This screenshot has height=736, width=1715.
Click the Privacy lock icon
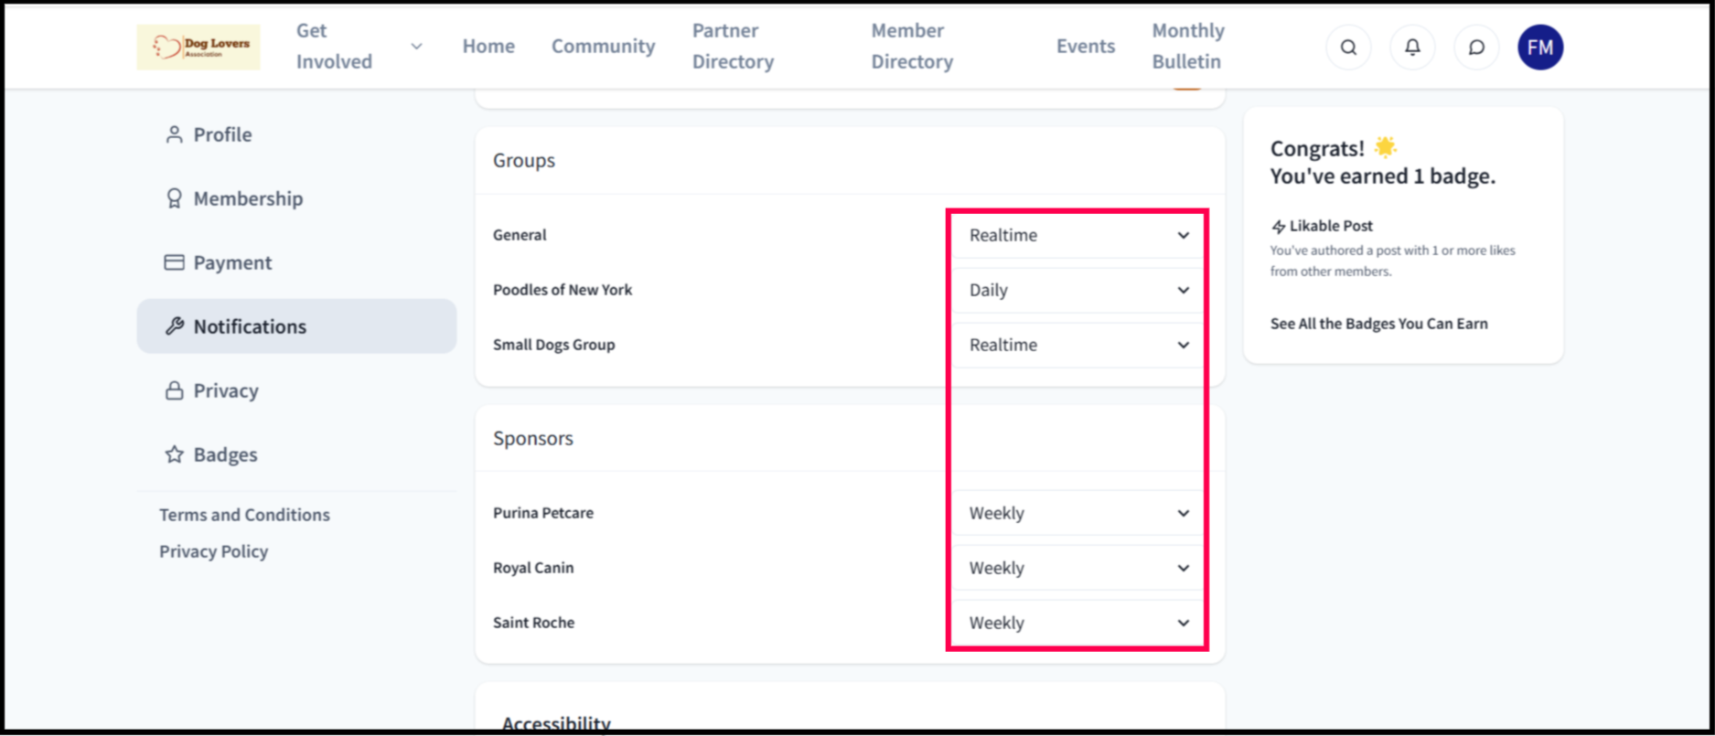(174, 390)
